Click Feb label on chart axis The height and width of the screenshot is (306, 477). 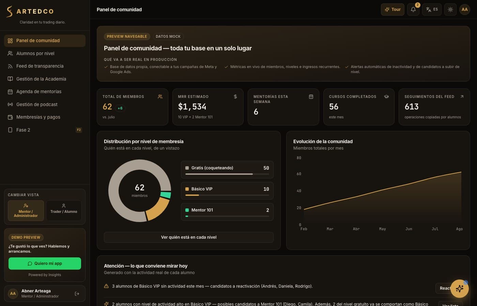pos(304,229)
